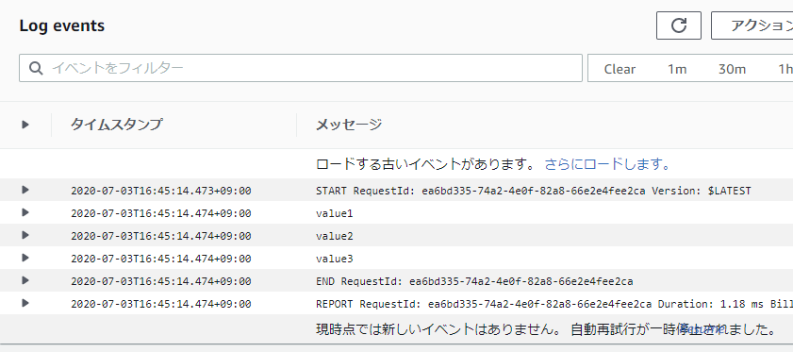The image size is (793, 352).
Task: Select the 1m time range
Action: [677, 69]
